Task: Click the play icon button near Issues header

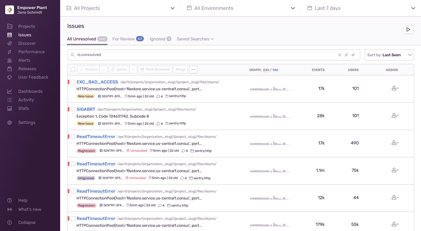Action: click(x=408, y=29)
